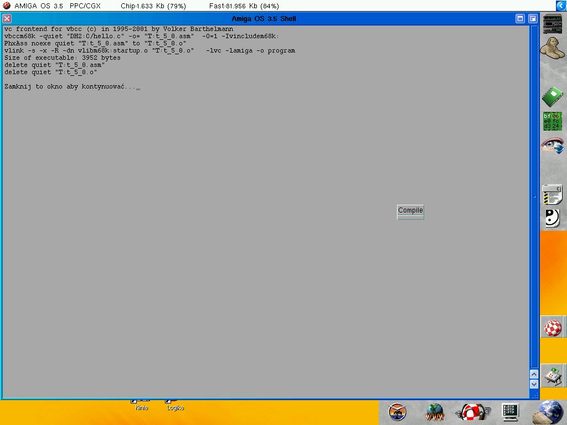Click the "Chip:1.633 Kb (79%)" memory readout
Viewport: 567px width, 425px height.
(153, 6)
